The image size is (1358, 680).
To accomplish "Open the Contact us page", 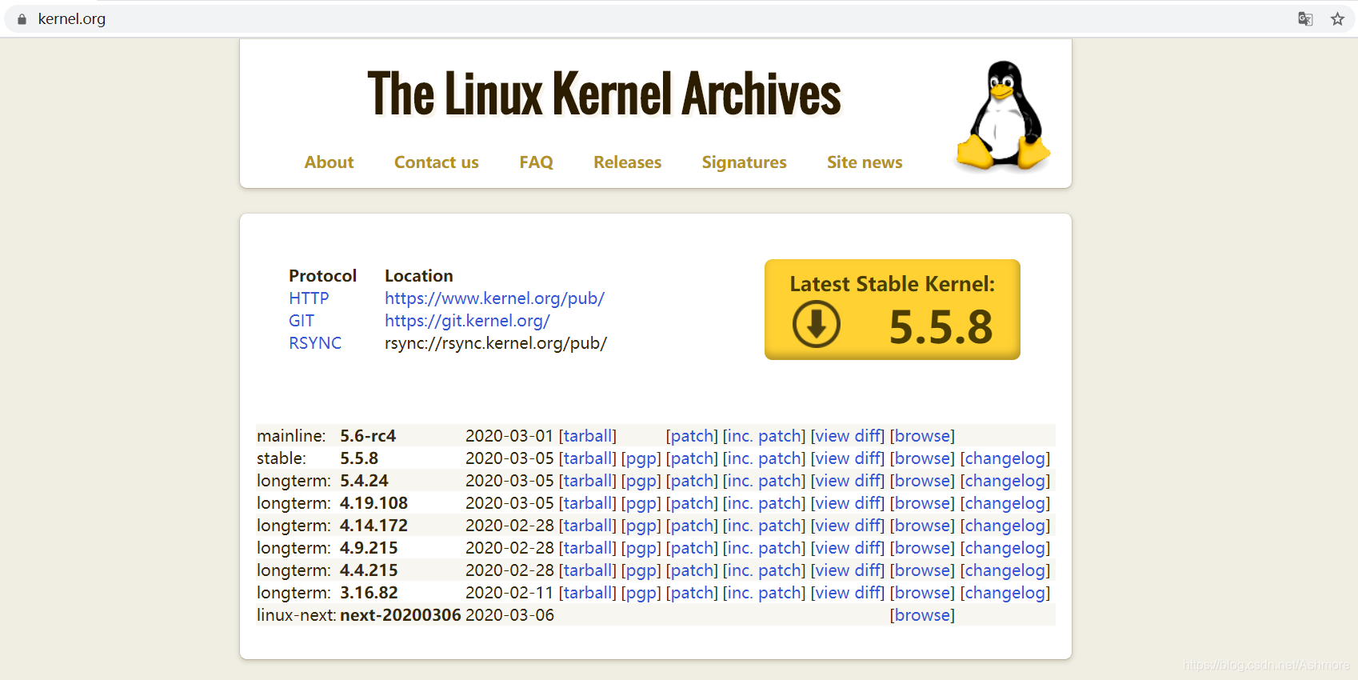I will point(437,162).
